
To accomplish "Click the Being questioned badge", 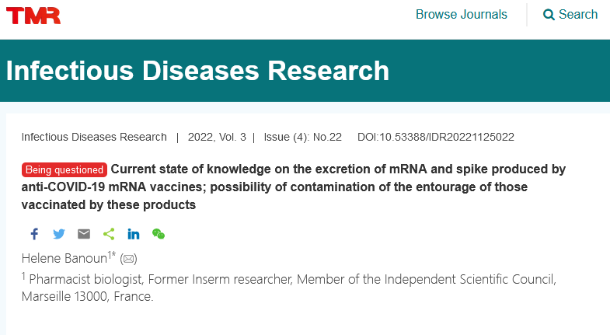I will [x=64, y=169].
